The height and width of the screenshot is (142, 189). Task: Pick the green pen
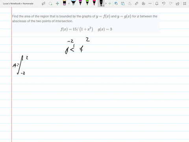pyautogui.click(x=87, y=3)
